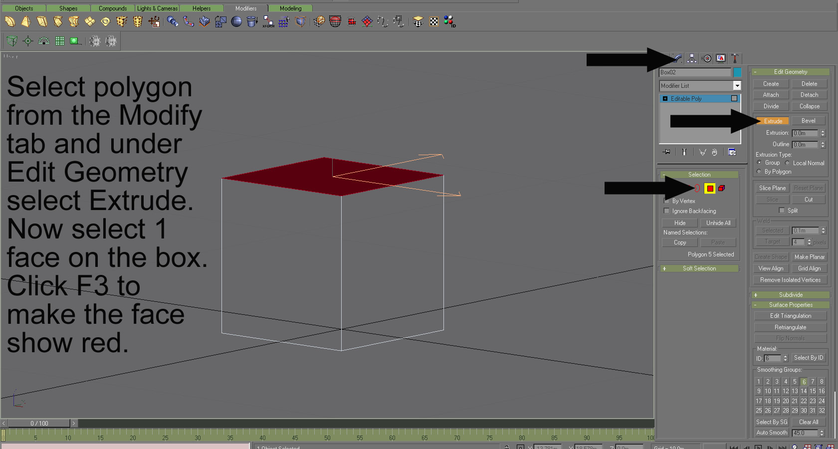This screenshot has width=838, height=449.
Task: Open the Utilities hammer panel icon
Action: 735,58
